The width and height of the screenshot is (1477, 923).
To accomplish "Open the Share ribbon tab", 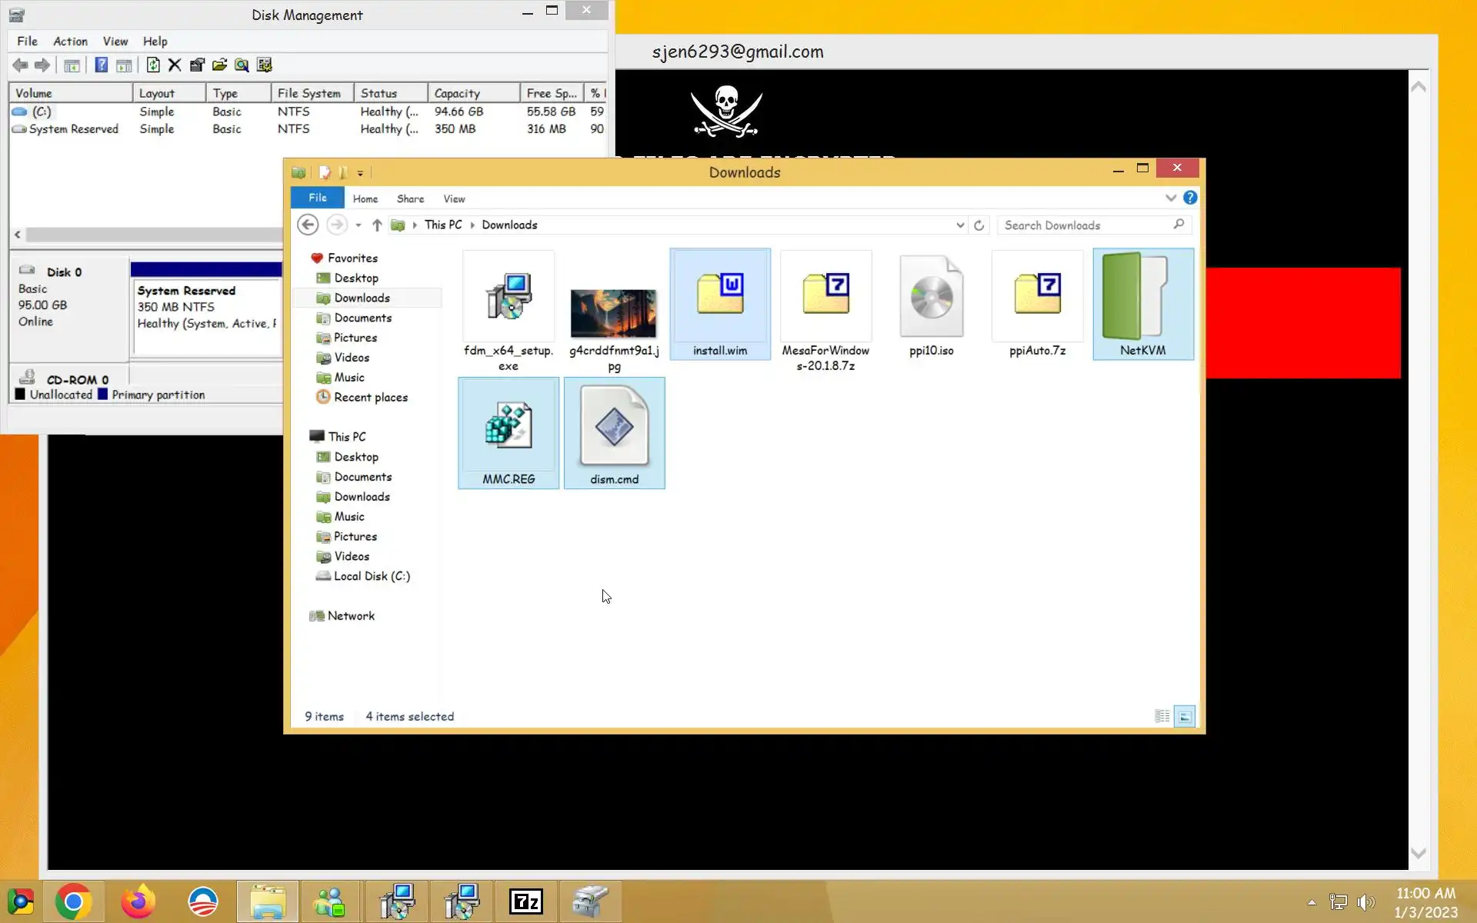I will click(410, 199).
